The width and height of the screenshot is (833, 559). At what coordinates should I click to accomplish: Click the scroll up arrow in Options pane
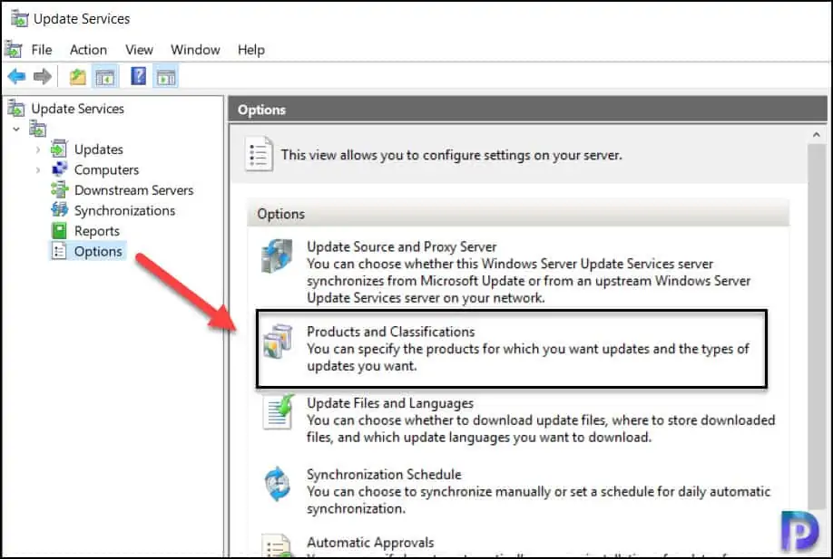(x=816, y=135)
